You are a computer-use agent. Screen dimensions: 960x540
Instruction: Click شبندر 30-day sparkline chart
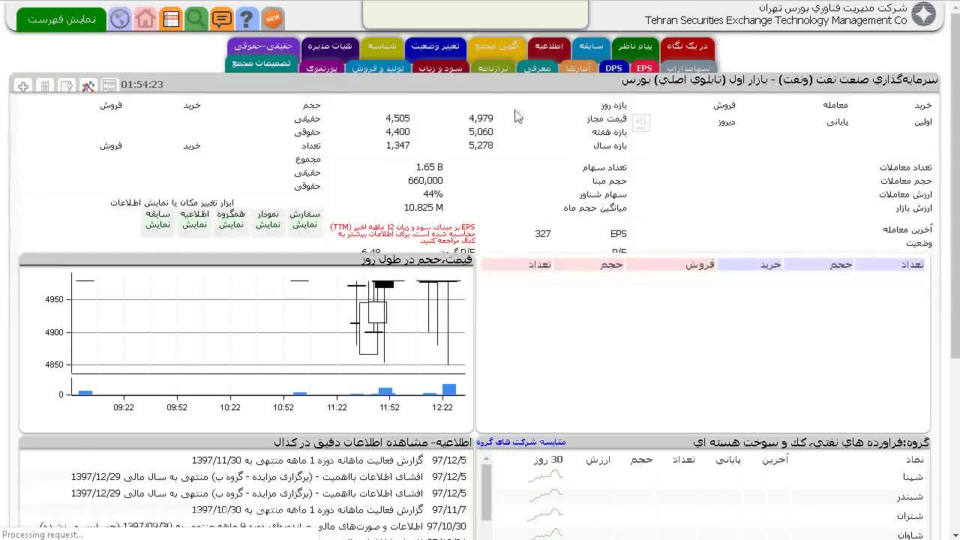(x=545, y=495)
